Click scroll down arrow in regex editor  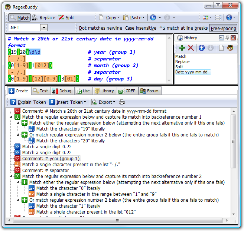(x=169, y=80)
